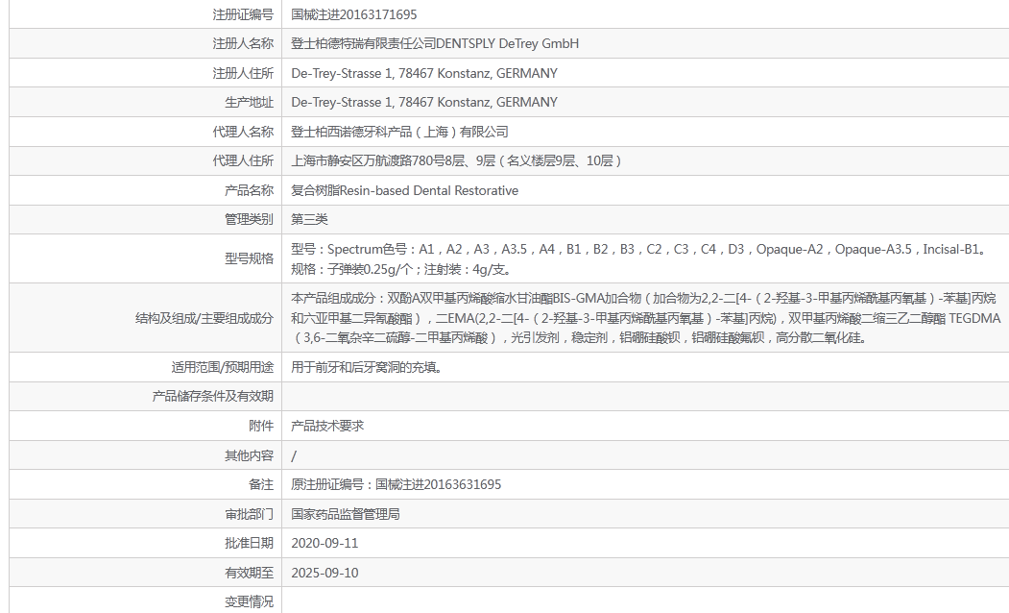This screenshot has width=1009, height=613.
Task: Select the 附件 label
Action: [261, 426]
